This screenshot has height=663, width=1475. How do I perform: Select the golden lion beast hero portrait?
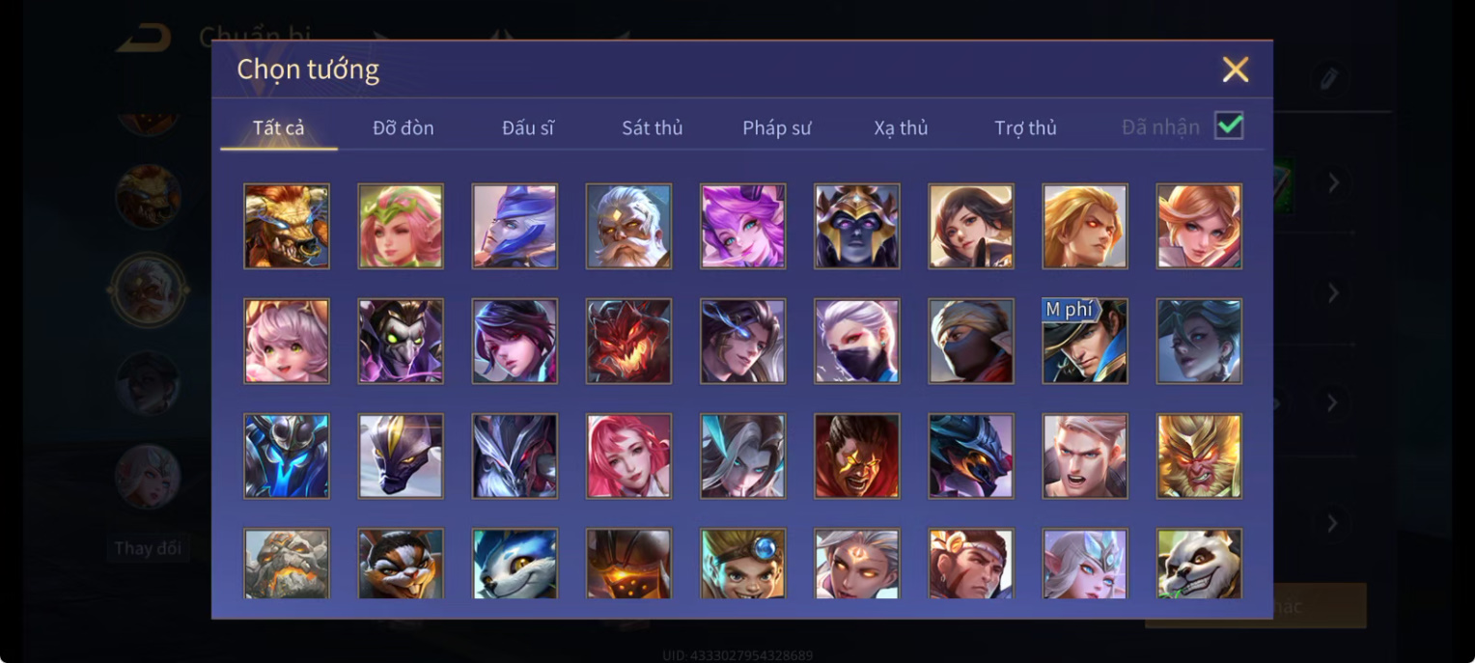click(286, 226)
